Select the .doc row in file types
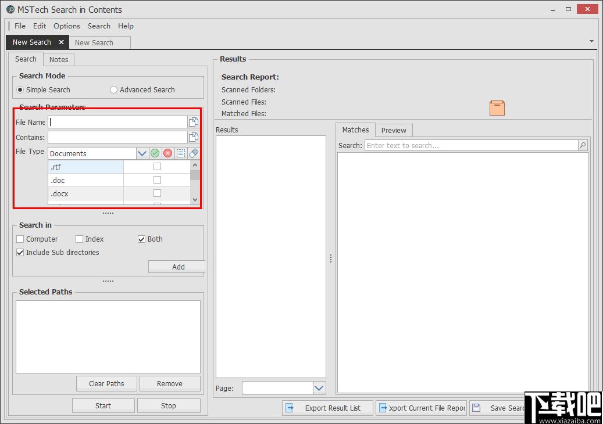 119,180
